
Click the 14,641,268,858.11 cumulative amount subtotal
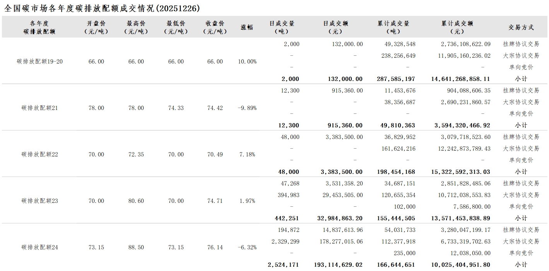(x=460, y=79)
